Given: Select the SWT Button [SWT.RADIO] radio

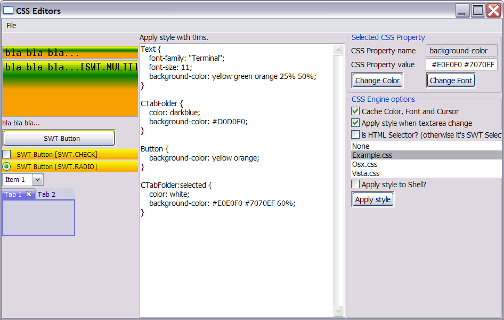Looking at the screenshot, I should click(6, 166).
